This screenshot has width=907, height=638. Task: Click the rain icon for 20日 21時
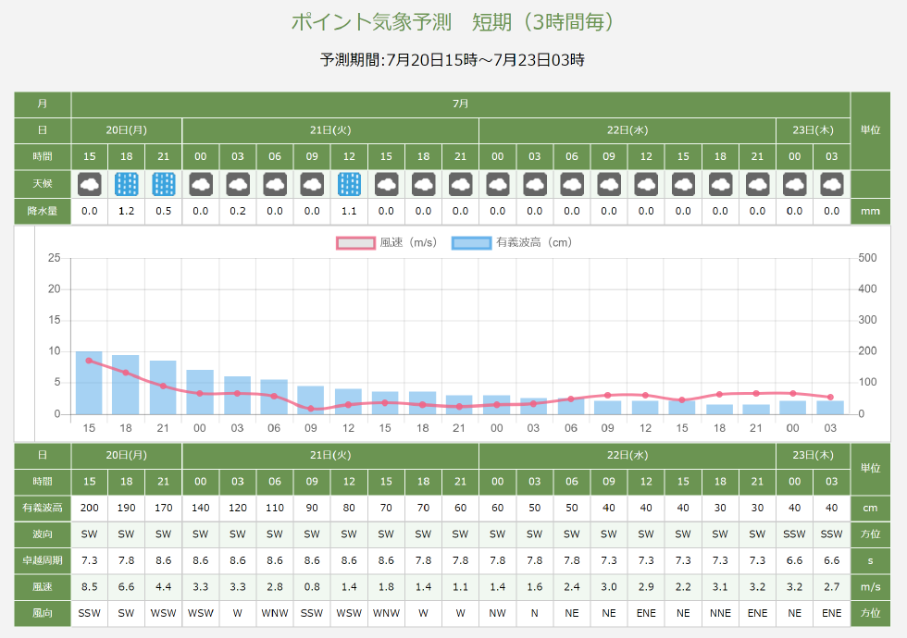pos(164,184)
